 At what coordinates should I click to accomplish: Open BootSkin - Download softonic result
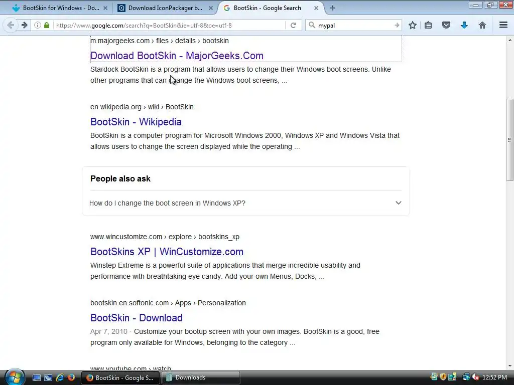tap(137, 318)
